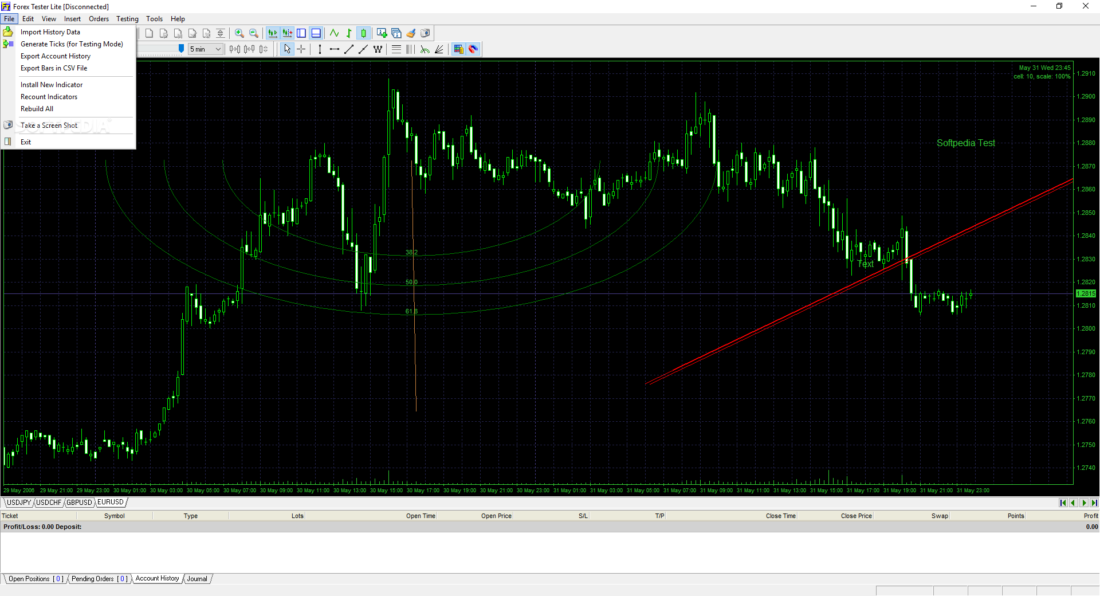Switch to the GBPUSD chart tab
This screenshot has height=596, width=1100.
click(79, 503)
